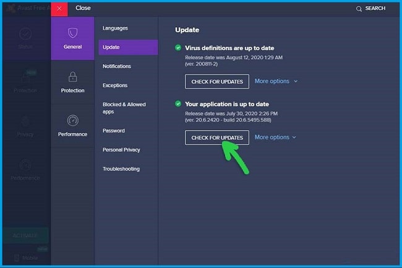
Task: Click version 200811-2 text
Action: (x=201, y=64)
